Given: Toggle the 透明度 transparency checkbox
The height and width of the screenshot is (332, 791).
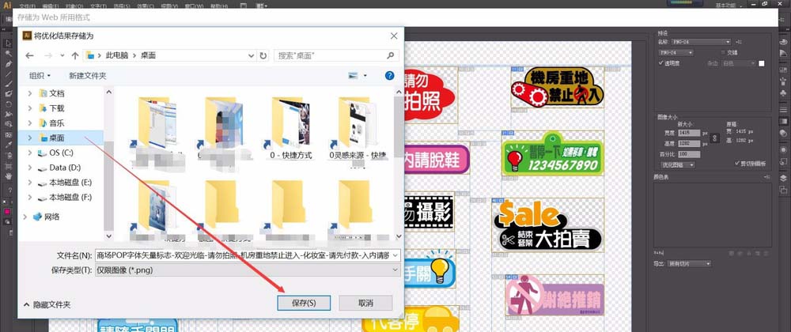Looking at the screenshot, I should point(661,63).
